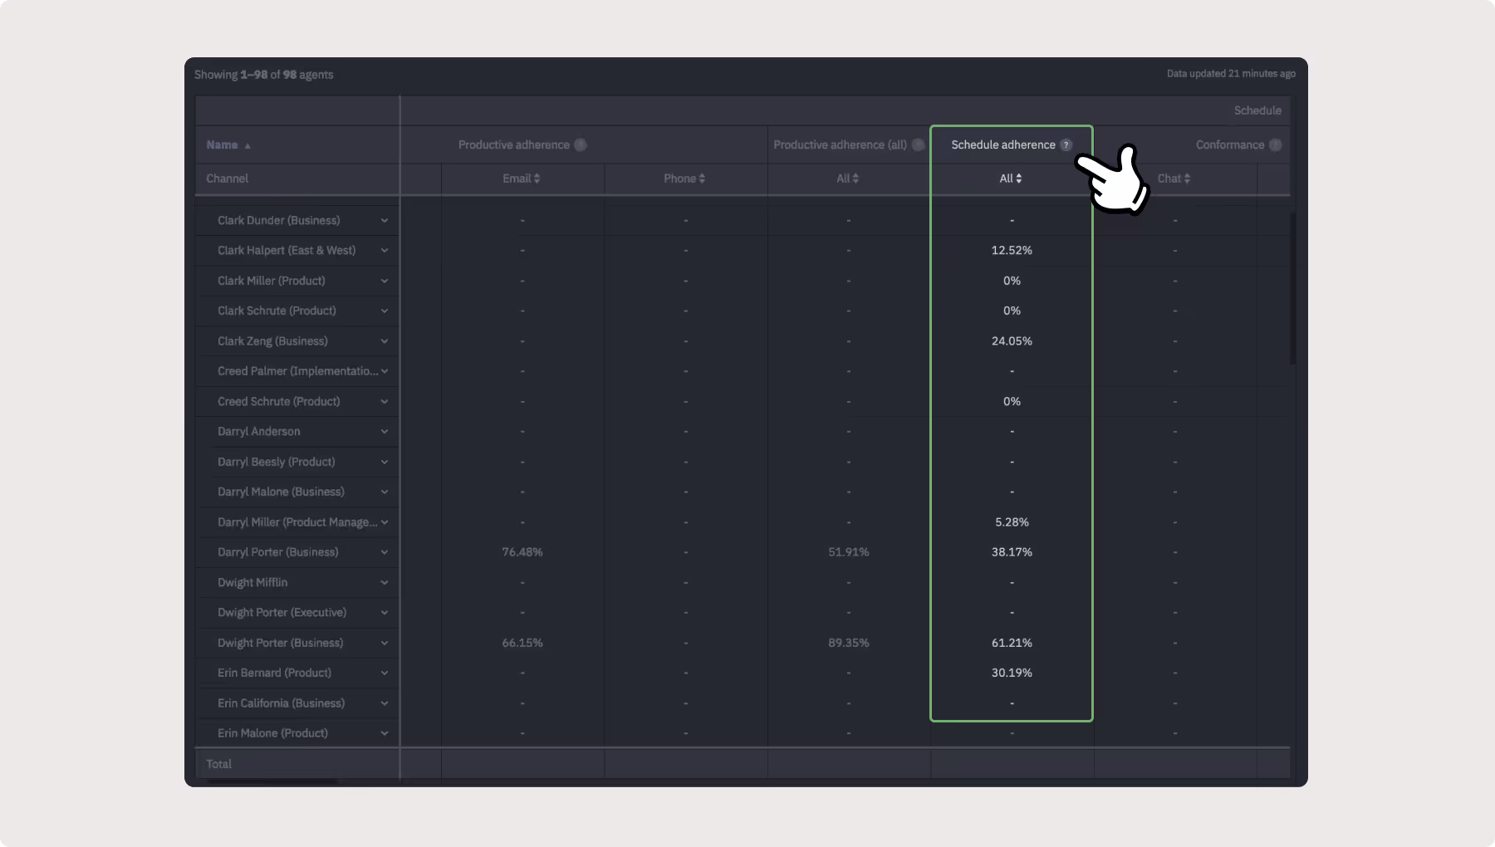This screenshot has width=1495, height=847.
Task: Click 24.05% schedule adherence value
Action: (x=1012, y=341)
